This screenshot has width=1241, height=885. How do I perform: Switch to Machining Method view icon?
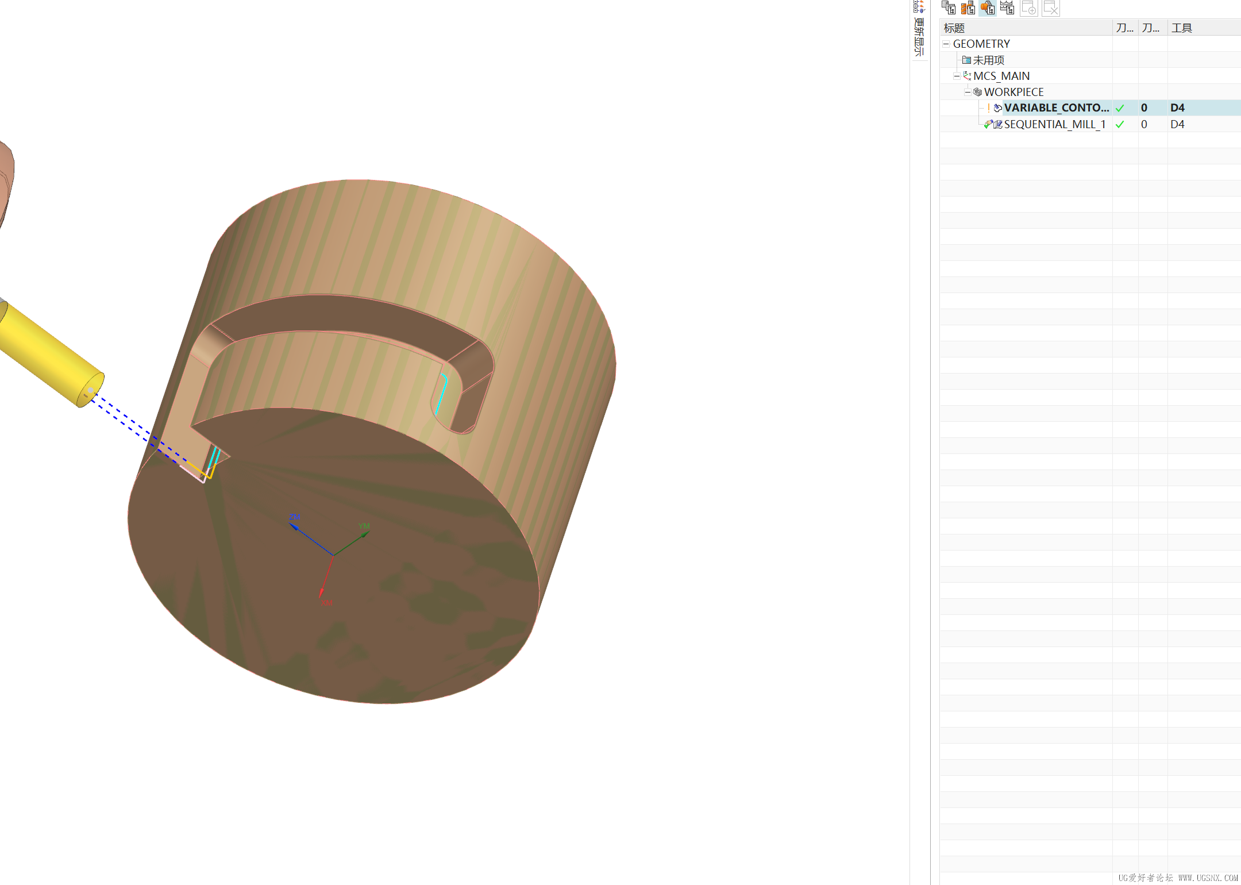[1007, 7]
